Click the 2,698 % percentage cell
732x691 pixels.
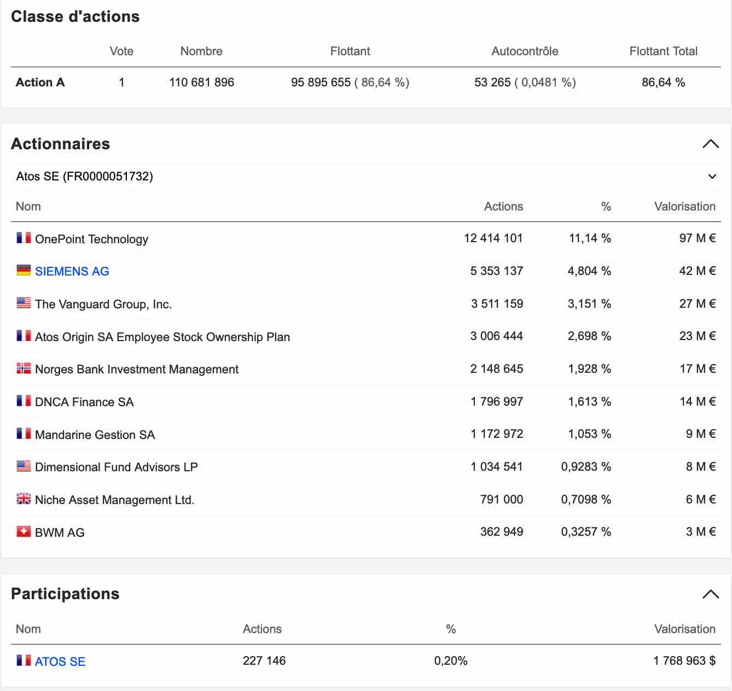point(589,336)
